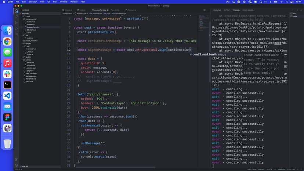This screenshot has width=304, height=171.
Task: Switch to the Problems panel tab
Action: [x=217, y=10]
